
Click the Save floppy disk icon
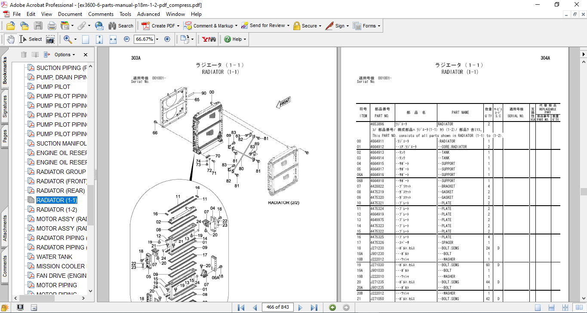click(38, 26)
